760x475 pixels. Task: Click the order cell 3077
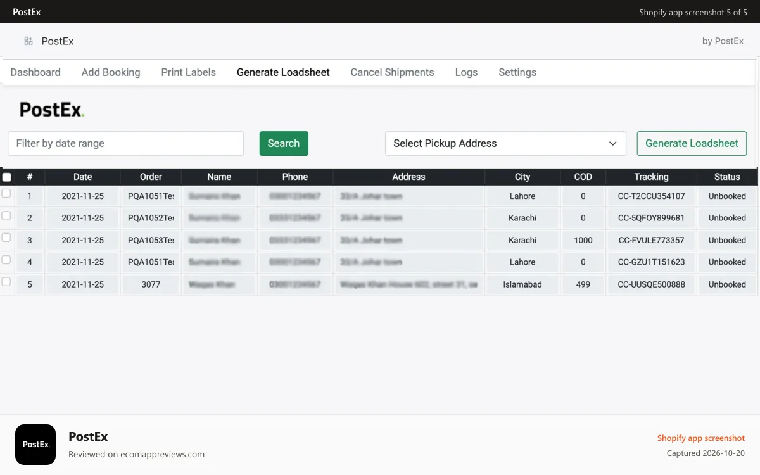tap(151, 284)
